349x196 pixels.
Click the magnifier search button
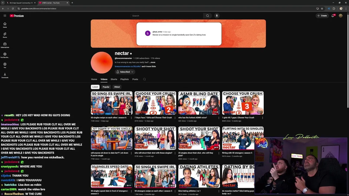pos(207,16)
